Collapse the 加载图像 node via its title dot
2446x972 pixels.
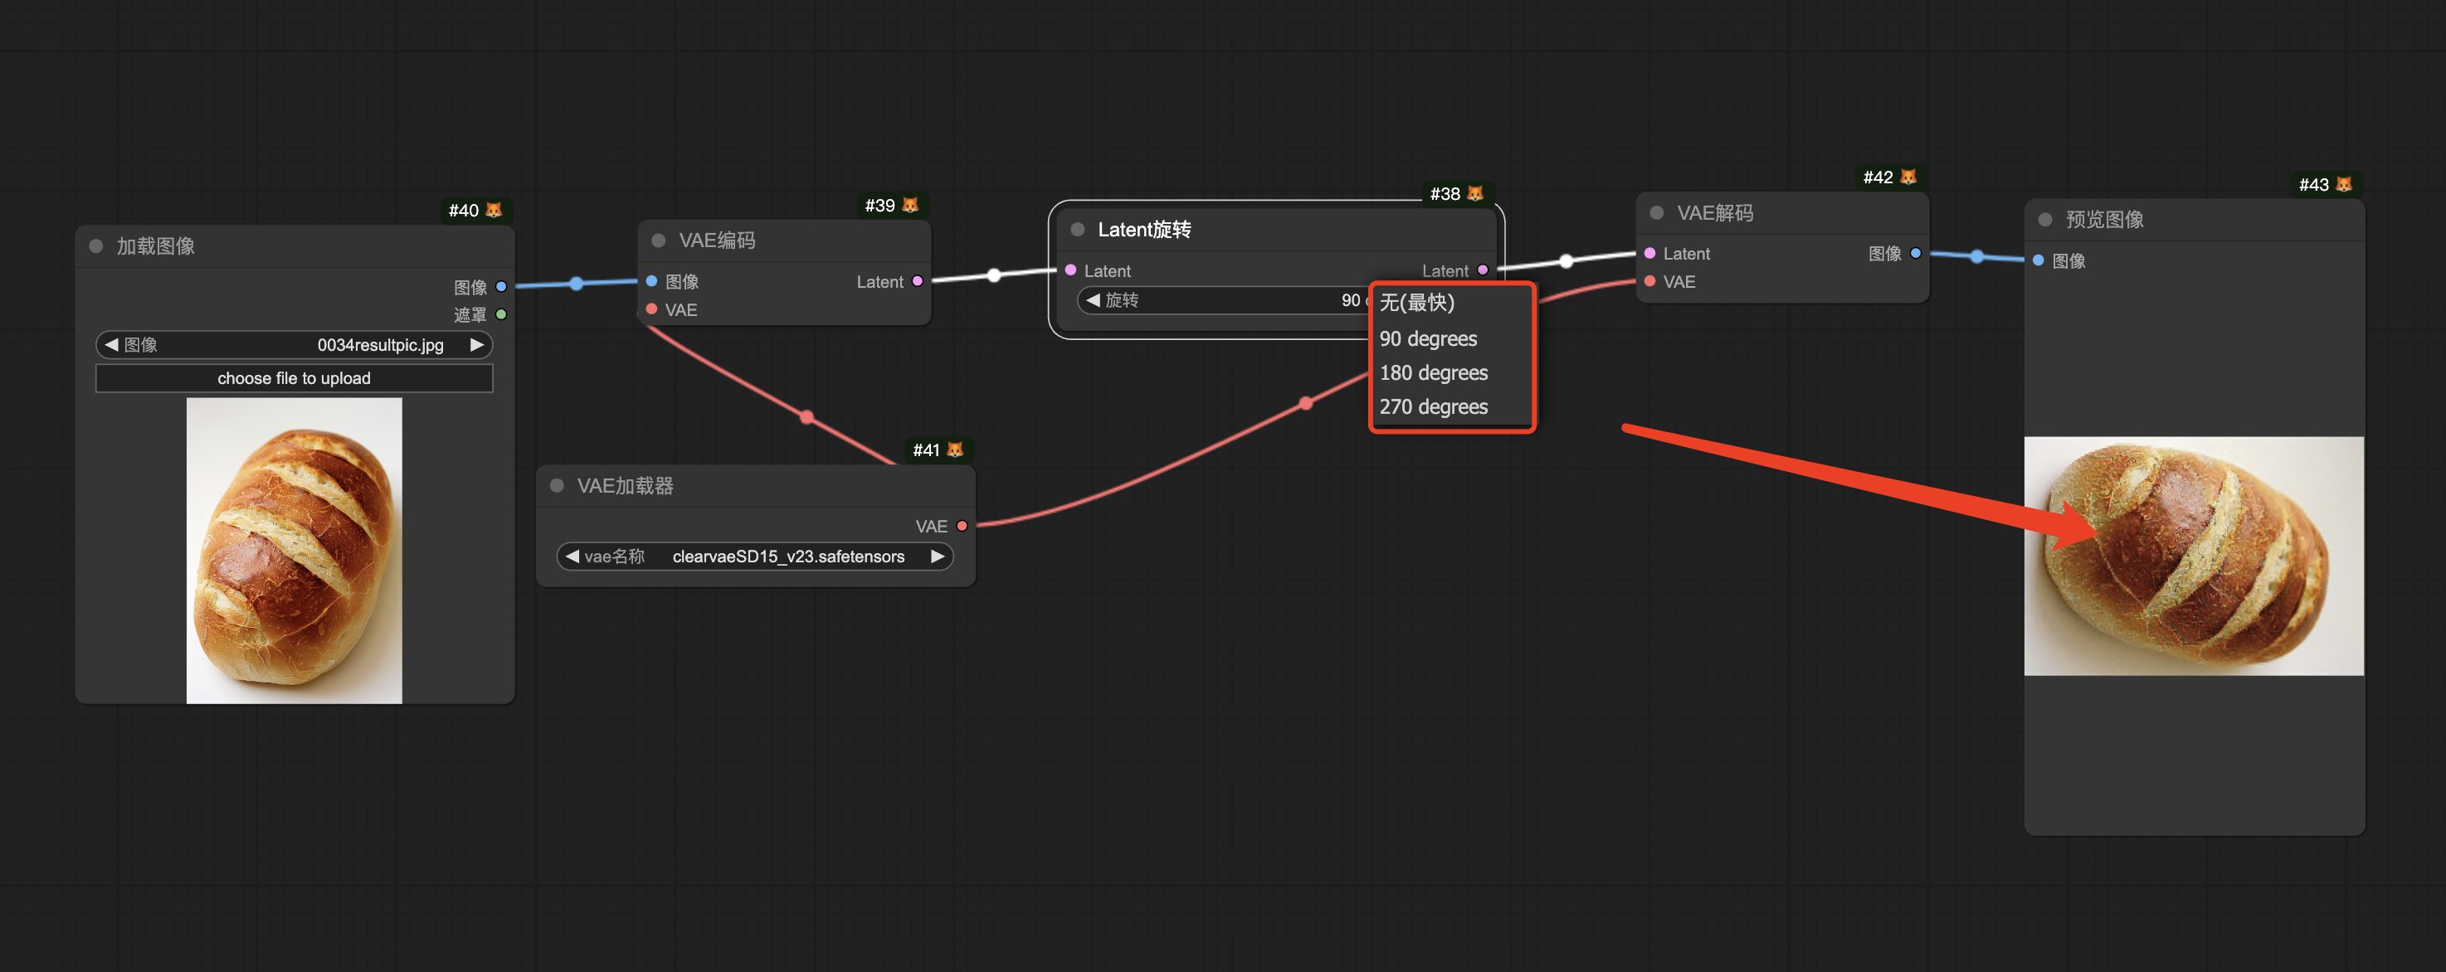point(96,245)
